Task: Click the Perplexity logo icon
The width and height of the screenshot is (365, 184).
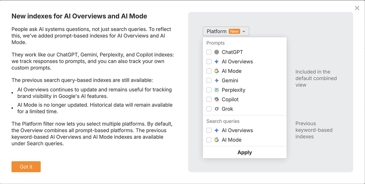Action: point(216,90)
